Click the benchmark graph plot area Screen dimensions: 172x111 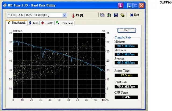[59, 65]
